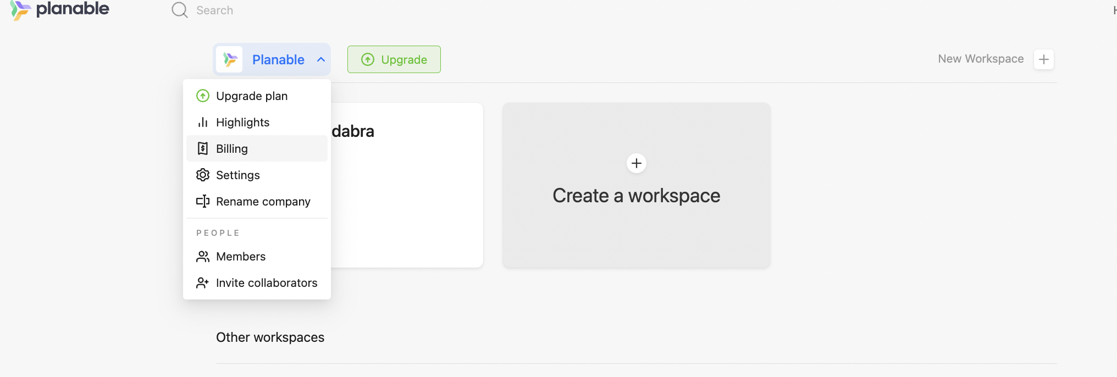Click the chevron next to Planable

click(321, 59)
